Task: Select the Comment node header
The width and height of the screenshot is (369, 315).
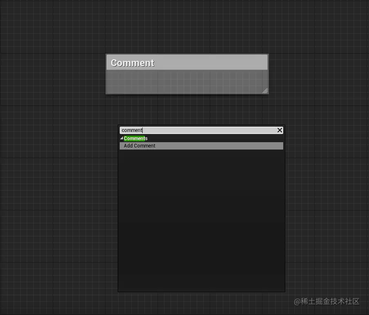Action: 187,62
